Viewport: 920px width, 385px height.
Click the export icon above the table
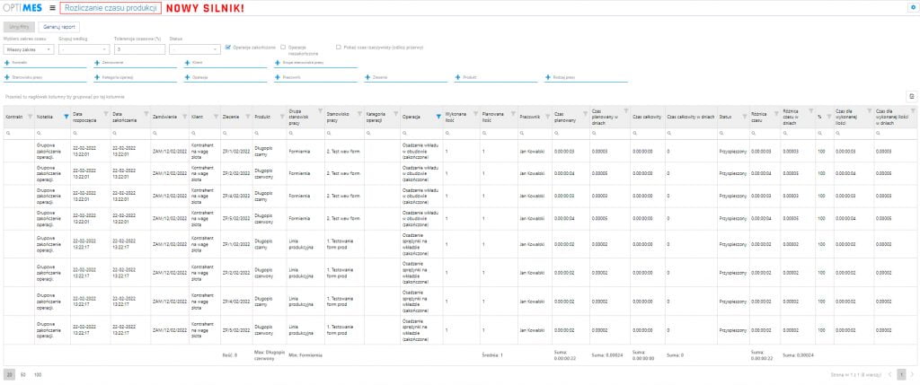coord(911,96)
